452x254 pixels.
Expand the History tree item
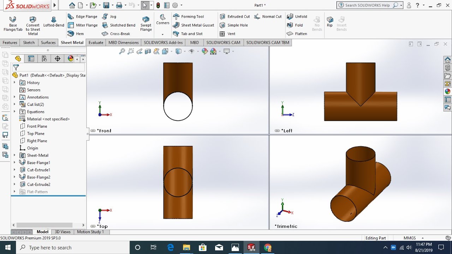14,83
